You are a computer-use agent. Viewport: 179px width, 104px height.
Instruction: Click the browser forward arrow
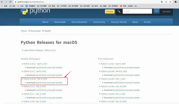6,2
